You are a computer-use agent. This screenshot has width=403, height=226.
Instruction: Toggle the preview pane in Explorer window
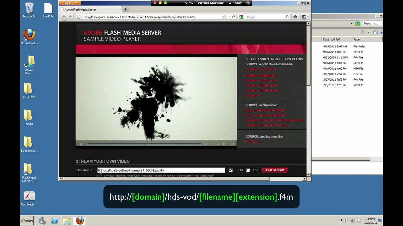[375, 32]
